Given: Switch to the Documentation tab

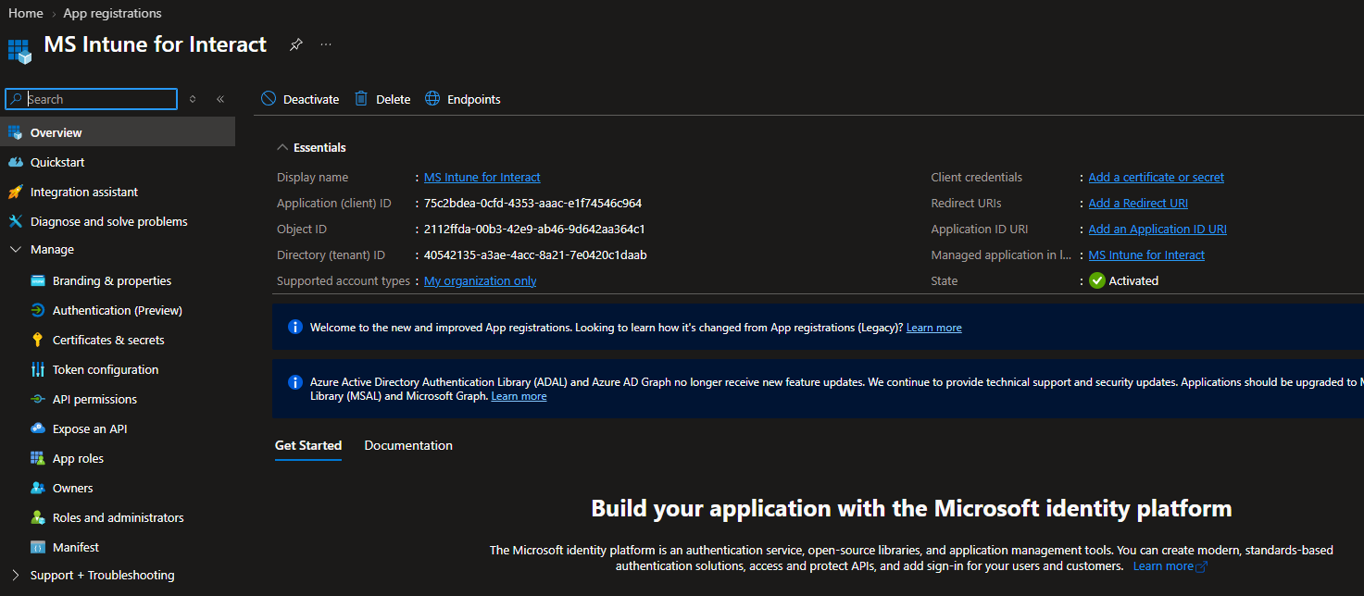Looking at the screenshot, I should 408,445.
